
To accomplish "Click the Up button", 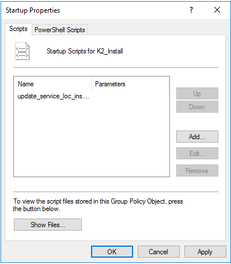I will tap(197, 94).
